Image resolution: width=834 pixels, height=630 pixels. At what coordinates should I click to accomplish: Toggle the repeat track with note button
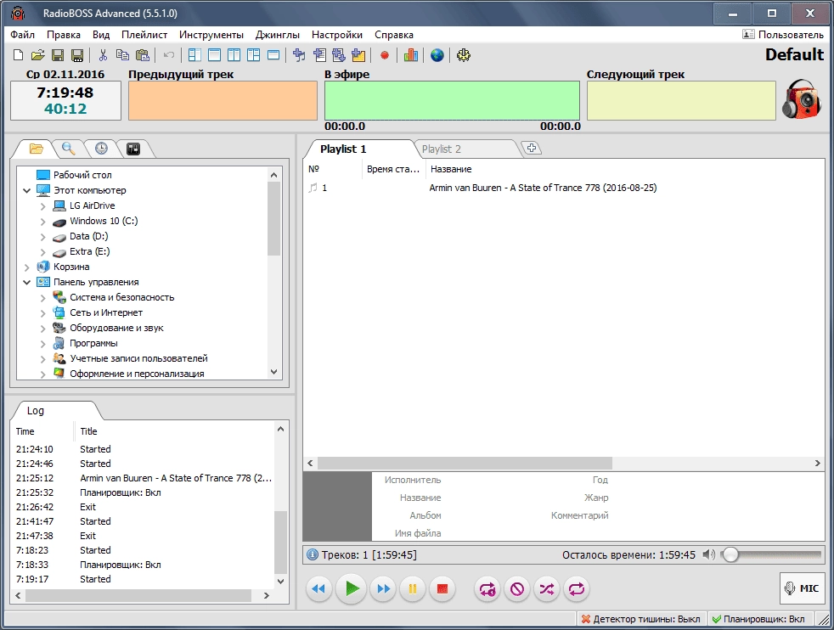point(487,589)
